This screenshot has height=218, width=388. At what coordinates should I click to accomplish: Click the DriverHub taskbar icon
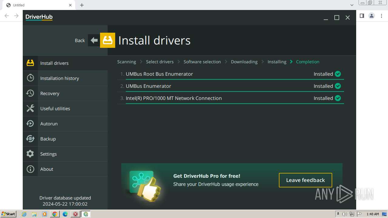[x=86, y=214]
